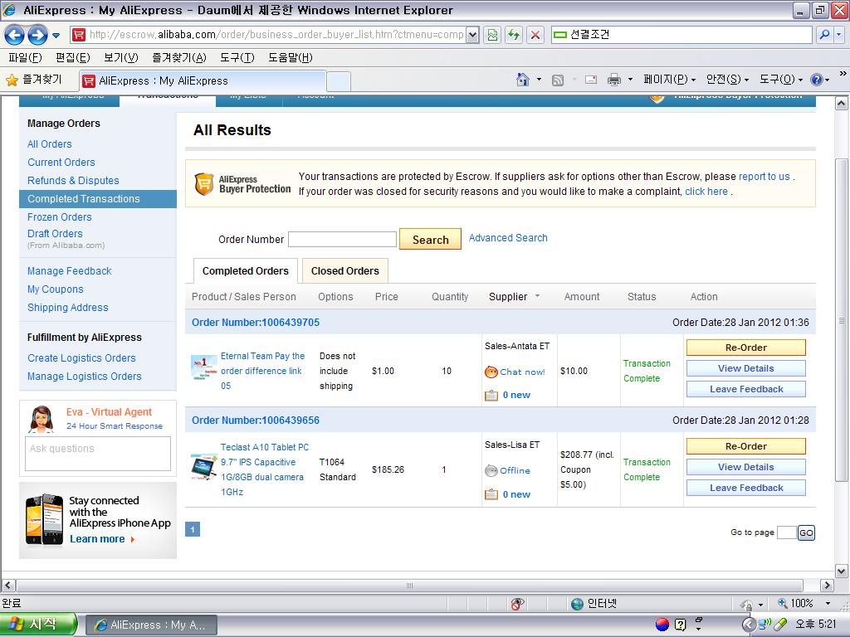
Task: Switch to the Completed Orders tab
Action: [x=246, y=271]
